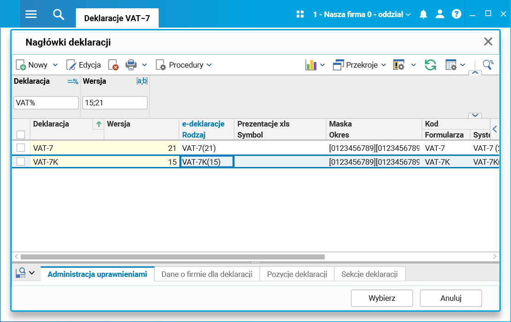Tick the checkbox for VAT-7K row
The width and height of the screenshot is (511, 322).
point(21,161)
